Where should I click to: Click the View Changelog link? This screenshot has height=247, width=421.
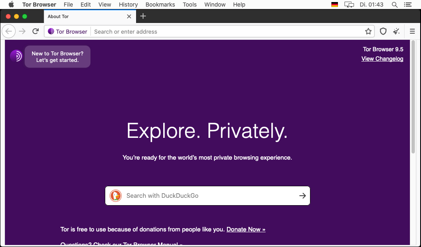point(382,59)
